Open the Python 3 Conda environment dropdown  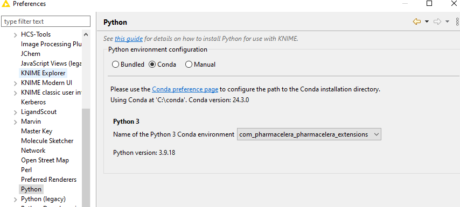pos(309,134)
